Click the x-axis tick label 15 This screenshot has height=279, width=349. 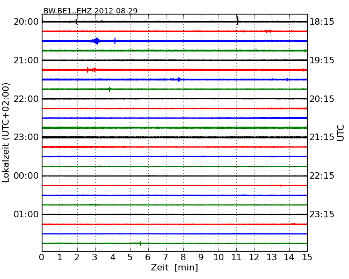307,257
